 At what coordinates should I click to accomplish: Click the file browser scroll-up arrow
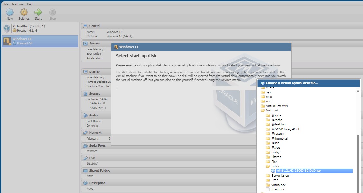pos(358,91)
